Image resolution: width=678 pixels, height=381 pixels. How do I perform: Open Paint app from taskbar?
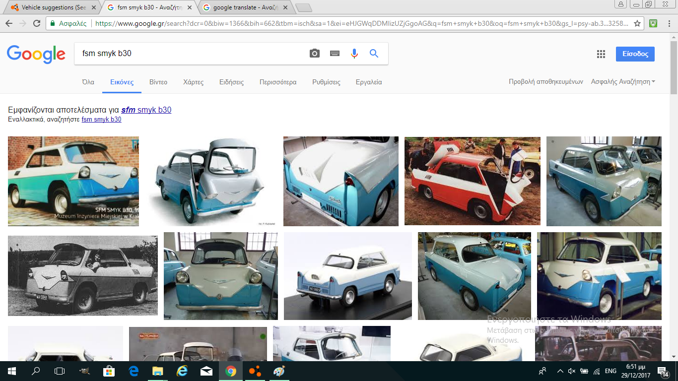click(279, 371)
